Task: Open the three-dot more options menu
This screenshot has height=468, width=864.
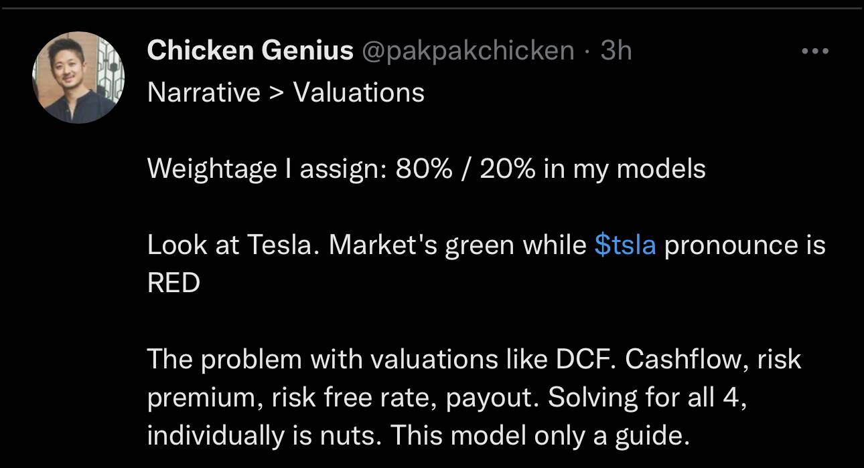Action: coord(815,51)
